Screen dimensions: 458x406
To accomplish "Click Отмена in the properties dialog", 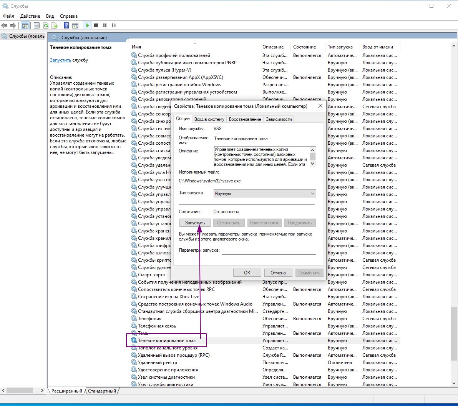I will (x=278, y=272).
